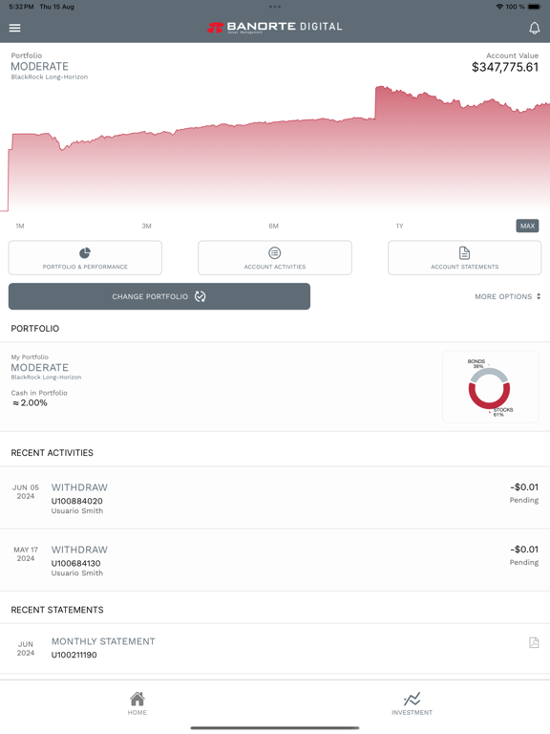Select the 1Y chart range
The height and width of the screenshot is (734, 550).
tap(399, 226)
